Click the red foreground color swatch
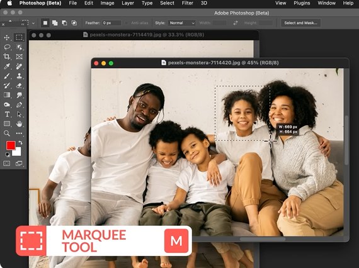 [x=11, y=145]
